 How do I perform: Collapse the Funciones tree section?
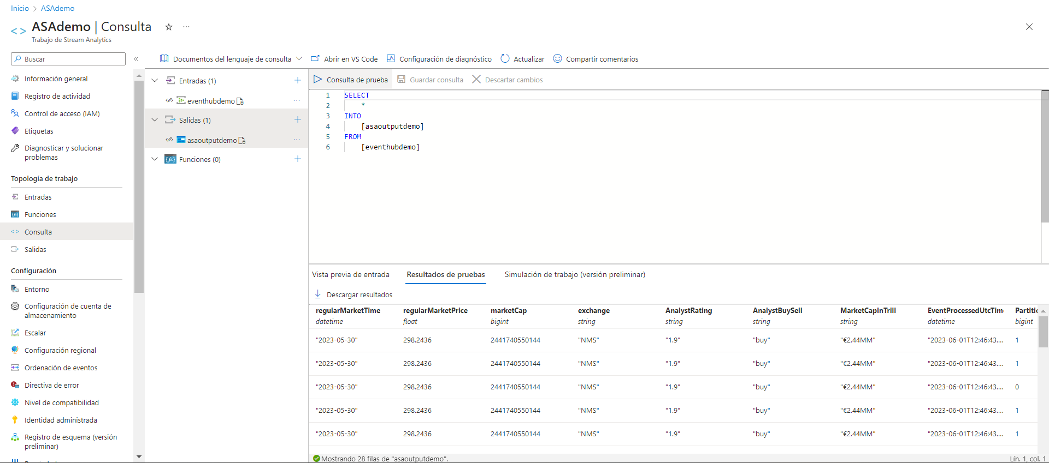(x=155, y=159)
